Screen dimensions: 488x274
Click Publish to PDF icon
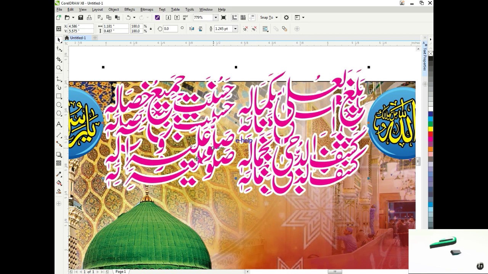(x=186, y=18)
